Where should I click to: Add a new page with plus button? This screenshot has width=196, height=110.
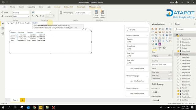pos(22,100)
